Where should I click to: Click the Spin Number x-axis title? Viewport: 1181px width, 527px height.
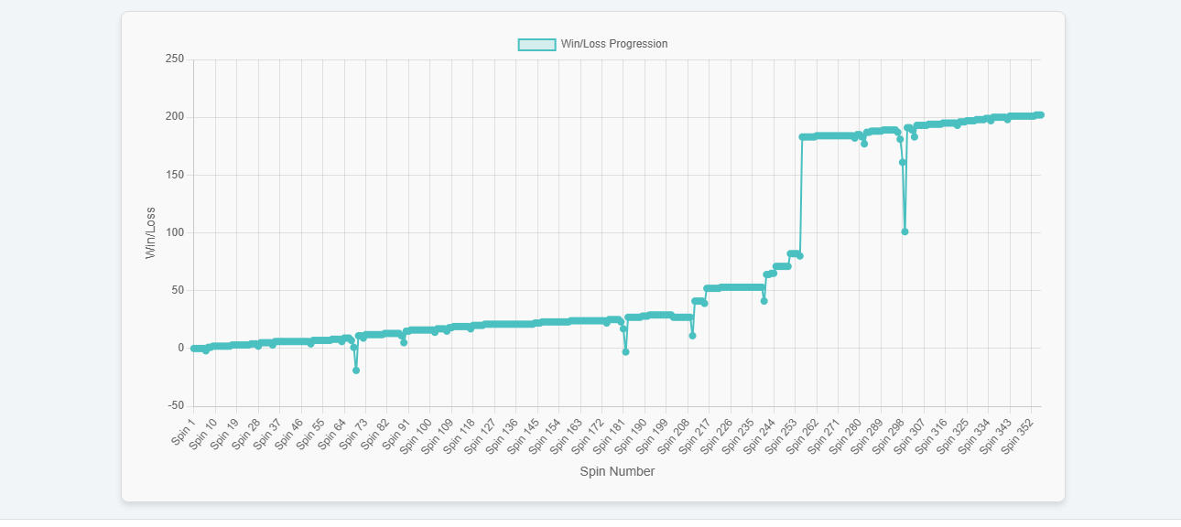click(x=617, y=472)
